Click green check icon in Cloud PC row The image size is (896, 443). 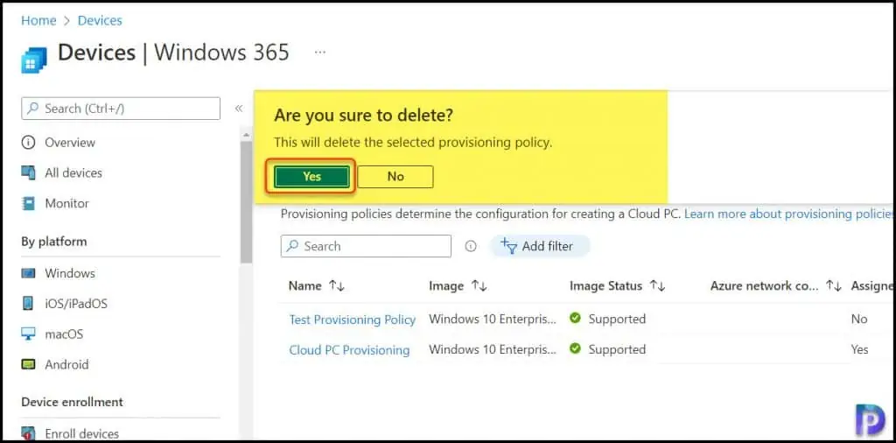(576, 348)
